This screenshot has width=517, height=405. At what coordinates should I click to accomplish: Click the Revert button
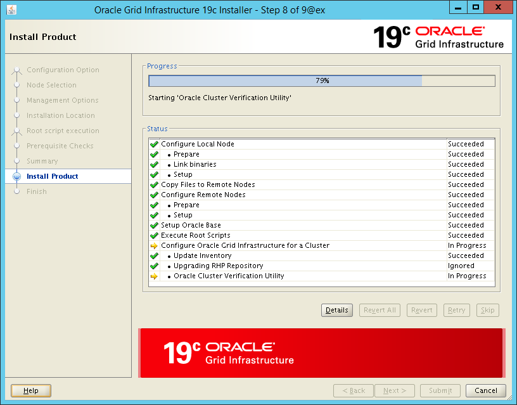click(422, 310)
